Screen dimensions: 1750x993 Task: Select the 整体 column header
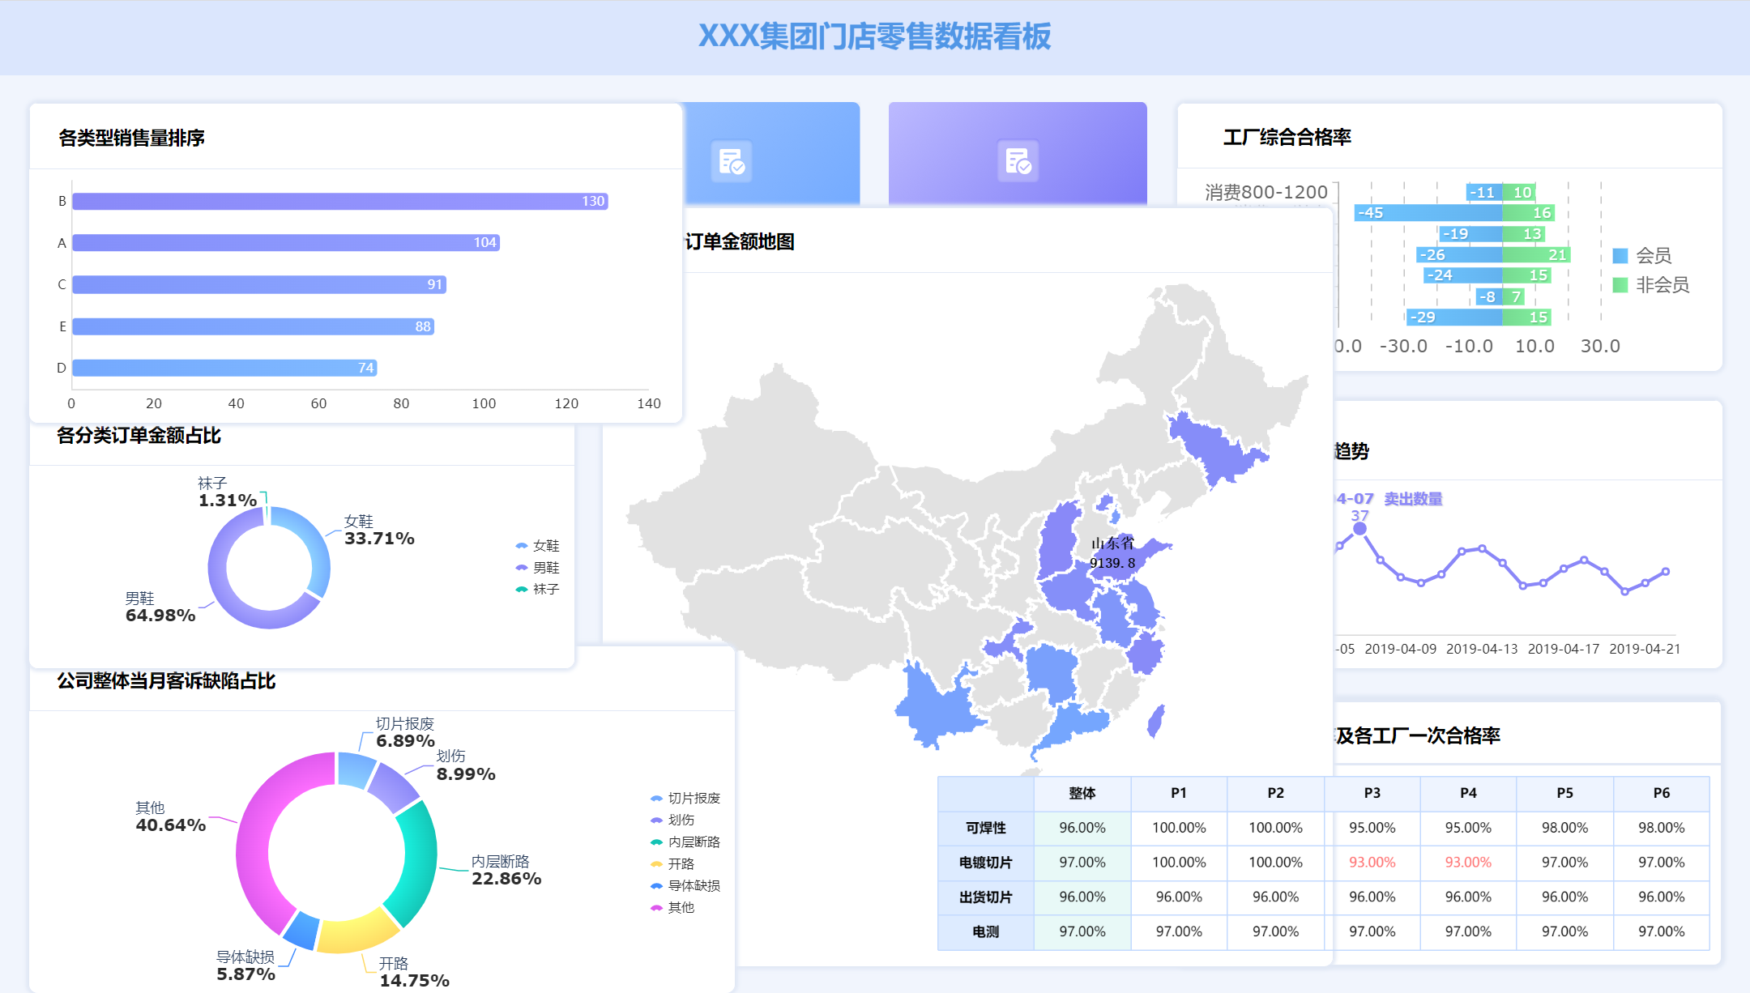tap(1082, 793)
